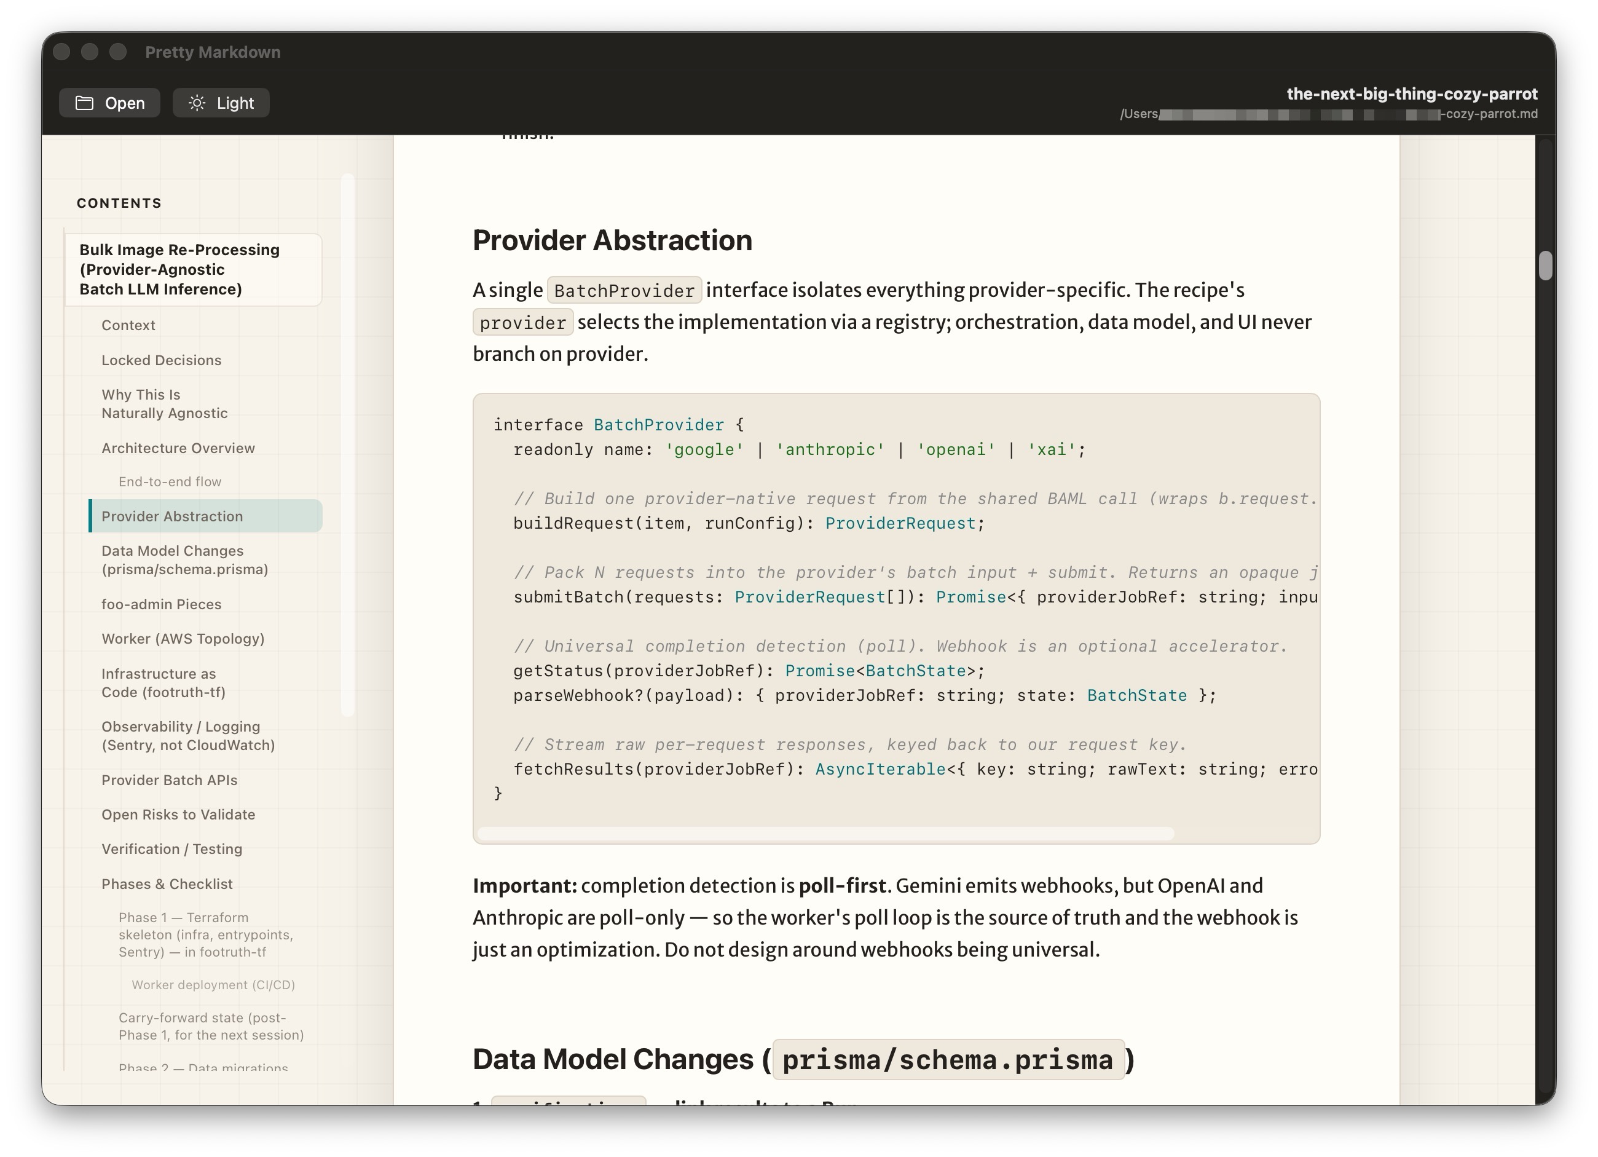1598x1157 pixels.
Task: Click bold 'Important:' text
Action: point(525,886)
